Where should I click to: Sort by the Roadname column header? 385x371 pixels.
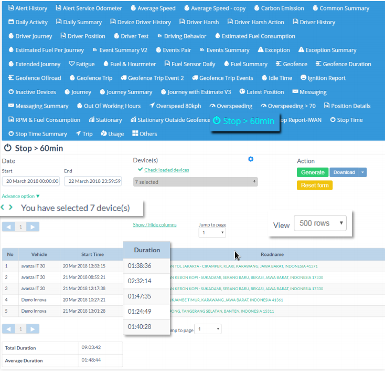pos(272,254)
